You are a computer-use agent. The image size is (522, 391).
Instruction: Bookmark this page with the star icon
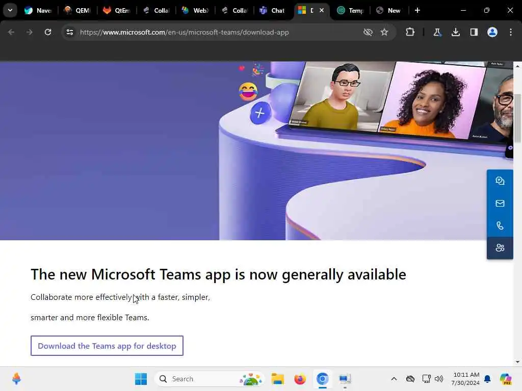384,32
